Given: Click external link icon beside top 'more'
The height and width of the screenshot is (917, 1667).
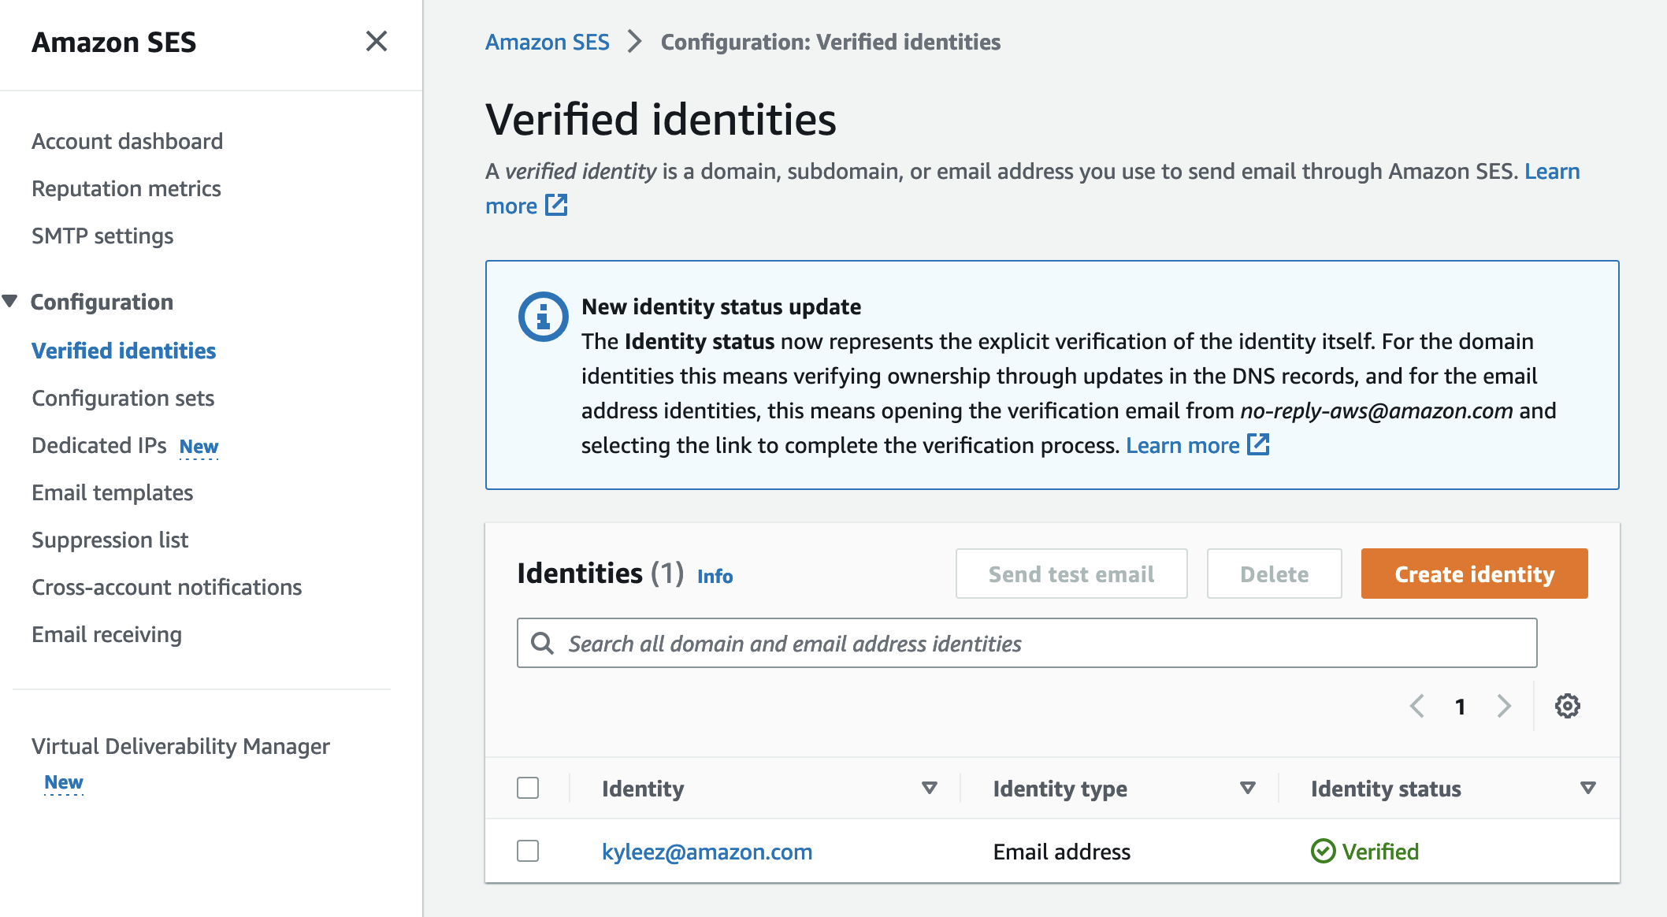Looking at the screenshot, I should [556, 206].
